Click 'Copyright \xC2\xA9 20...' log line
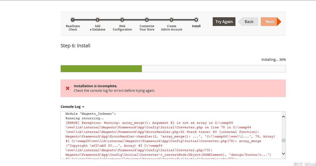Screen dimensions: 316x166 [114, 145]
